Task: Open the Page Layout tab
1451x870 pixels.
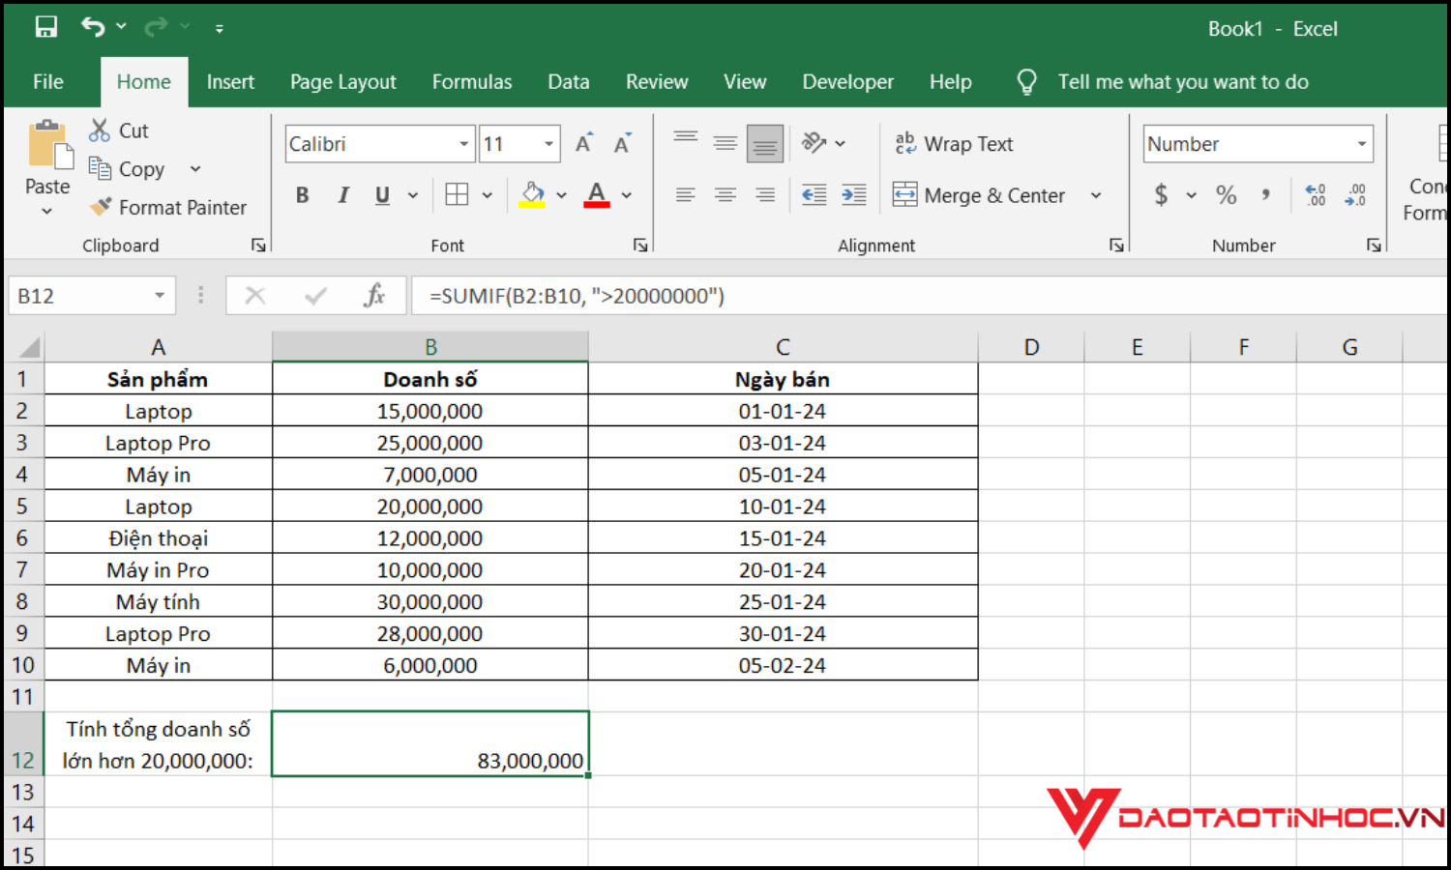Action: click(x=342, y=82)
